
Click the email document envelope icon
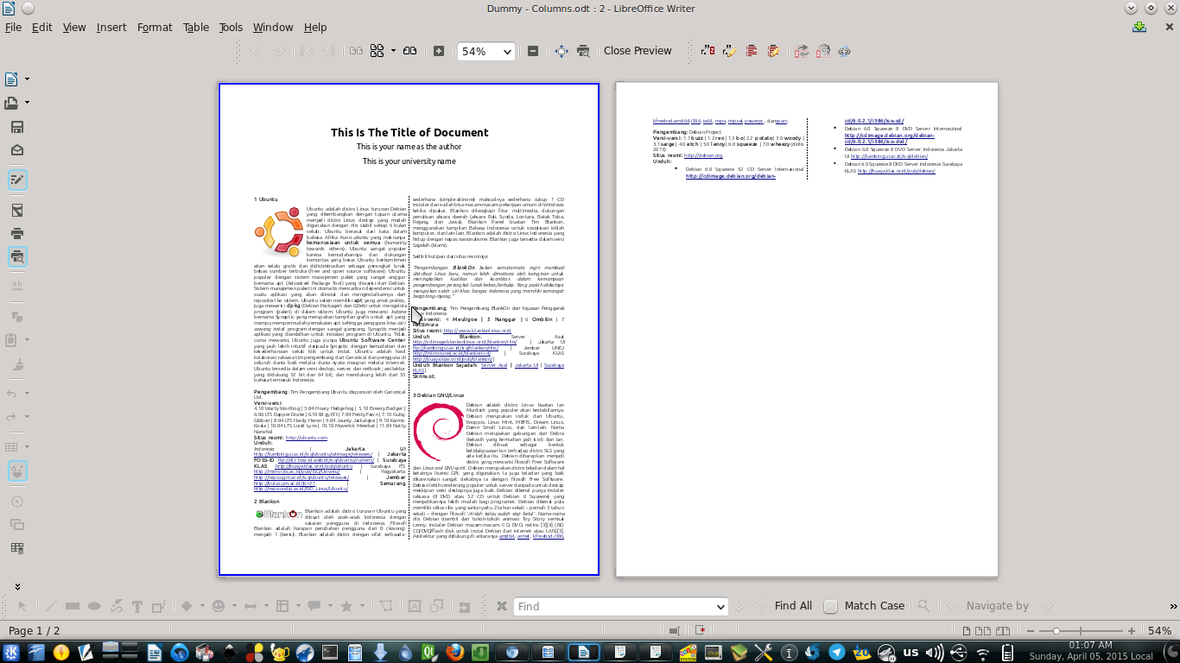(x=16, y=150)
